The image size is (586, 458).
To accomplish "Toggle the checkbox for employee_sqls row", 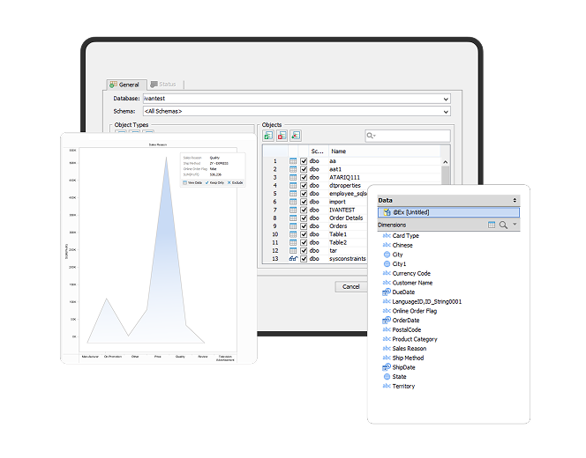I will [304, 194].
